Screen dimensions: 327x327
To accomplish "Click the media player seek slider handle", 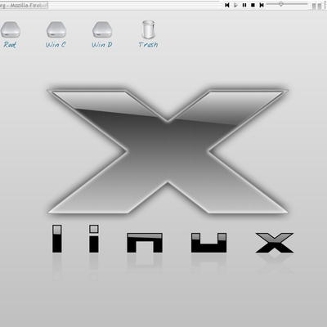I will click(x=280, y=4).
